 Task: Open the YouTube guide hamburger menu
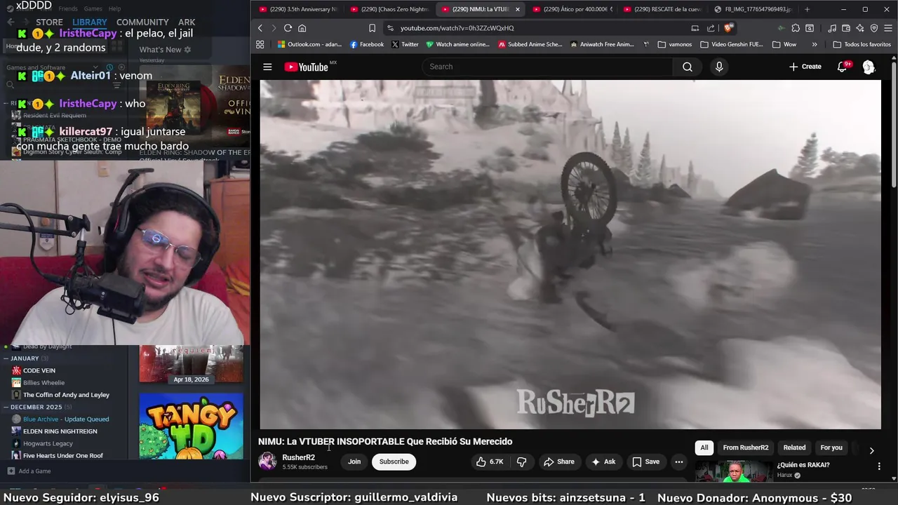(267, 67)
